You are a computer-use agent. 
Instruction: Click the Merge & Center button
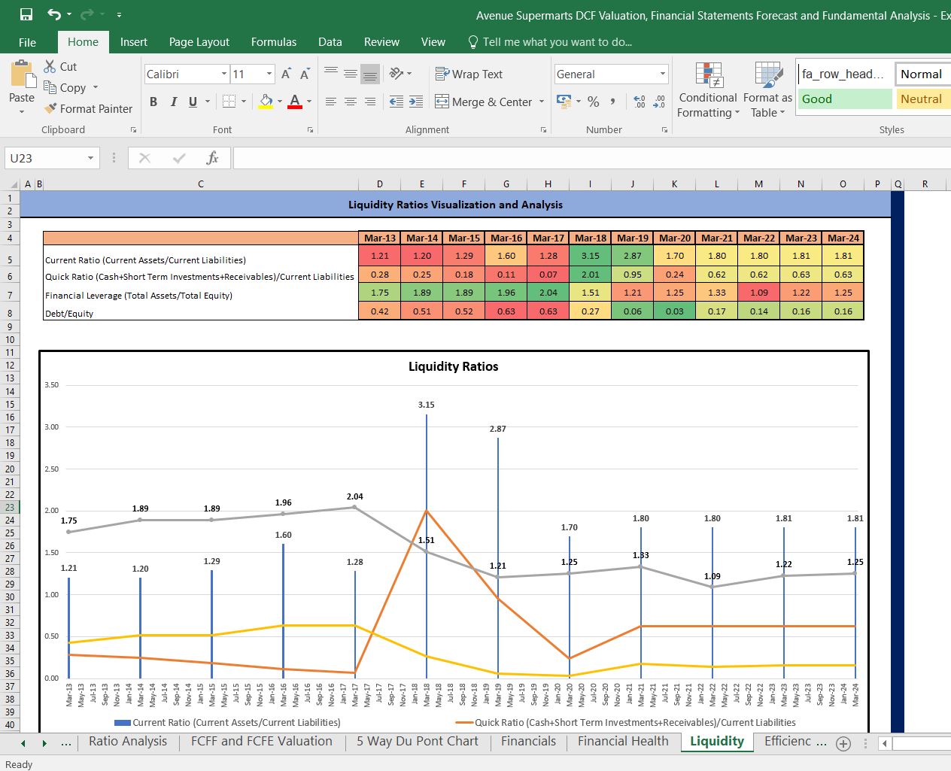pyautogui.click(x=484, y=102)
